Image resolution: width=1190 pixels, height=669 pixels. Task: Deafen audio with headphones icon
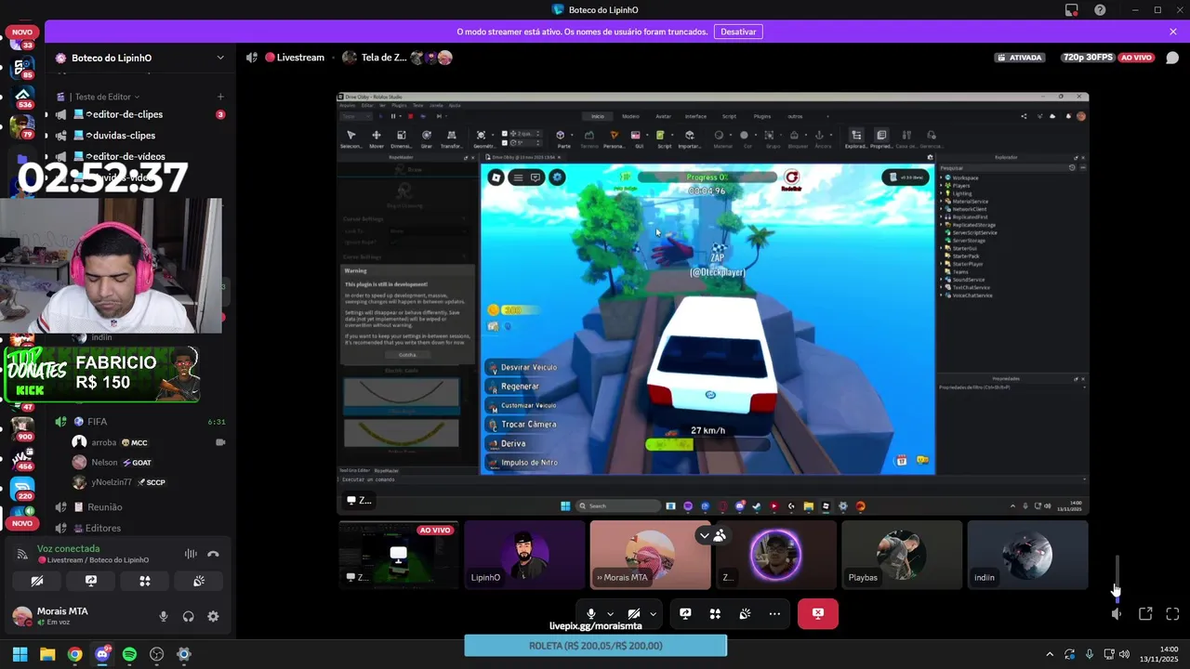coord(189,616)
